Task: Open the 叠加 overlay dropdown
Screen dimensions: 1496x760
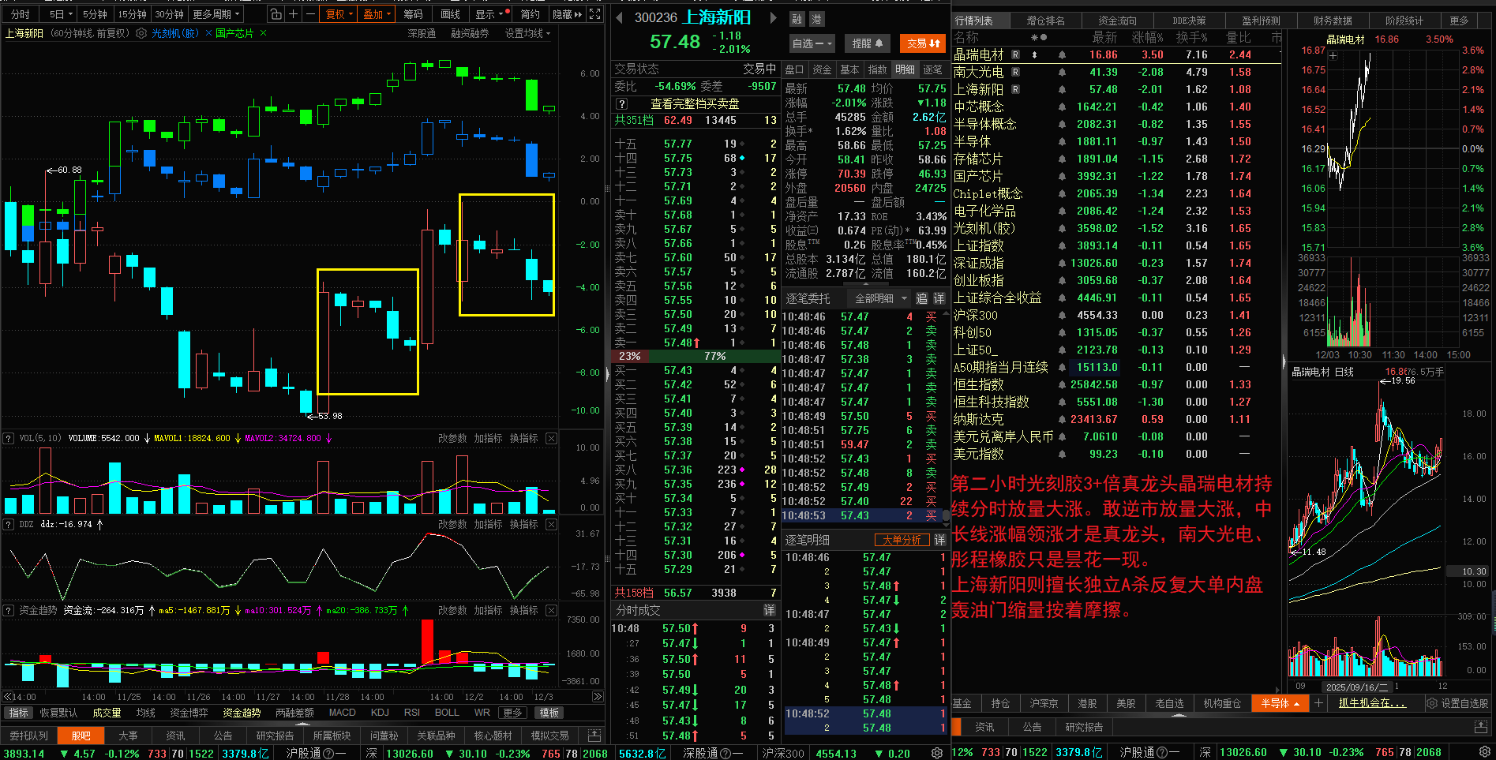Action: [x=377, y=14]
